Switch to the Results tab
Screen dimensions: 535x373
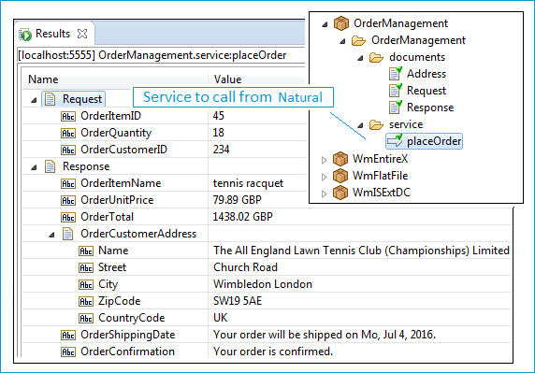52,34
